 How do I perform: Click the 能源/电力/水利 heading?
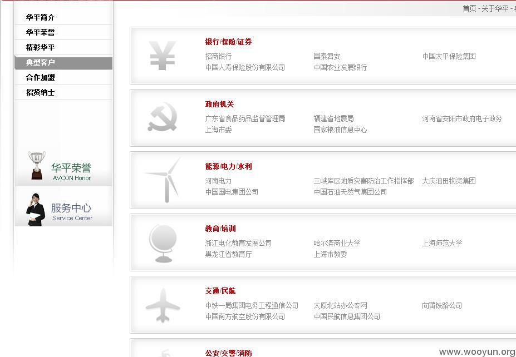[228, 166]
